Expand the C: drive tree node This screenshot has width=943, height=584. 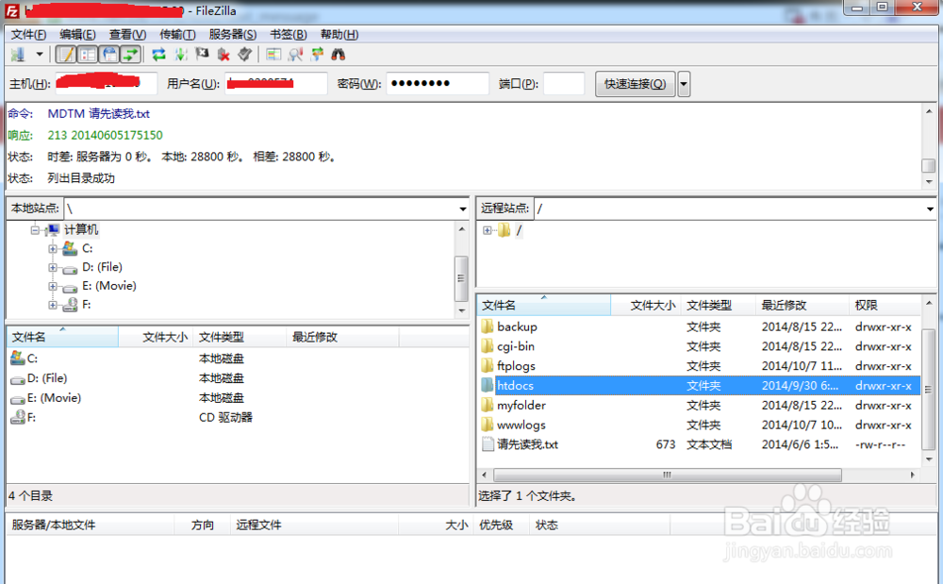(x=53, y=248)
